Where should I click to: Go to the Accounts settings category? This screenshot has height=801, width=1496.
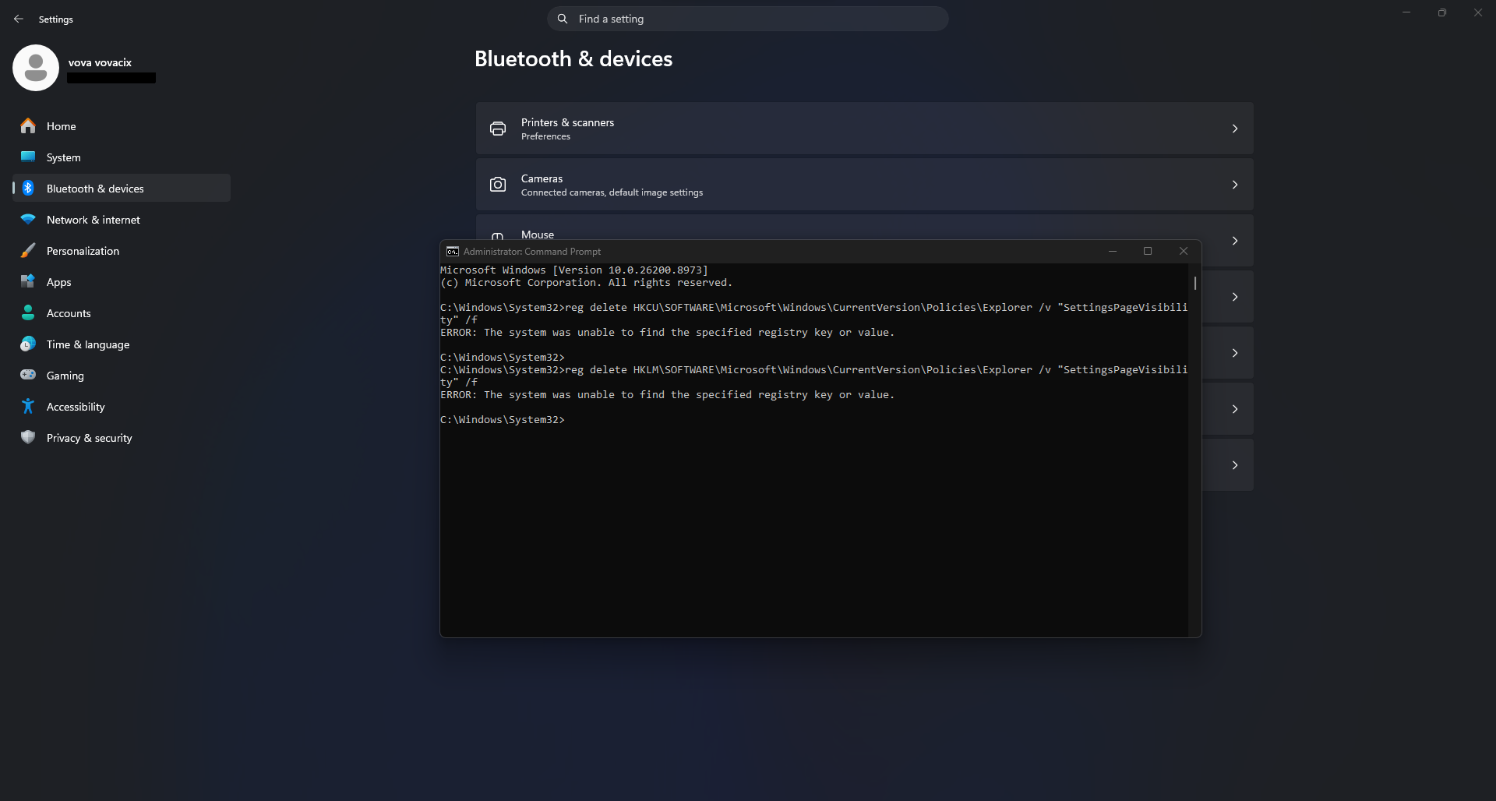[122, 313]
